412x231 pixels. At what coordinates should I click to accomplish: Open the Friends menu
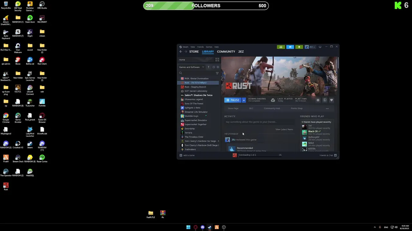click(x=200, y=47)
